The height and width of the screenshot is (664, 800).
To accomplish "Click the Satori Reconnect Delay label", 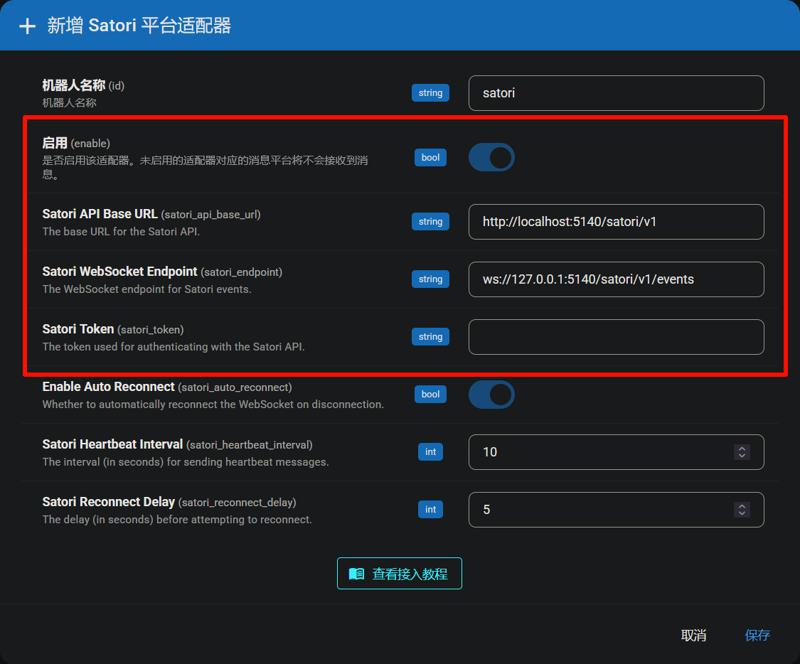I will tap(169, 503).
